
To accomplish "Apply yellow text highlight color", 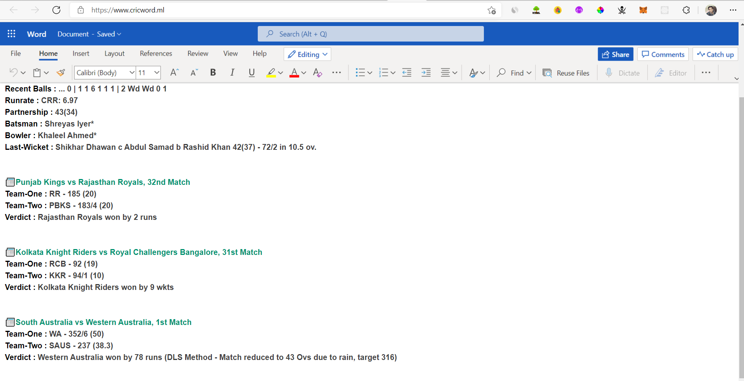I will click(x=271, y=73).
